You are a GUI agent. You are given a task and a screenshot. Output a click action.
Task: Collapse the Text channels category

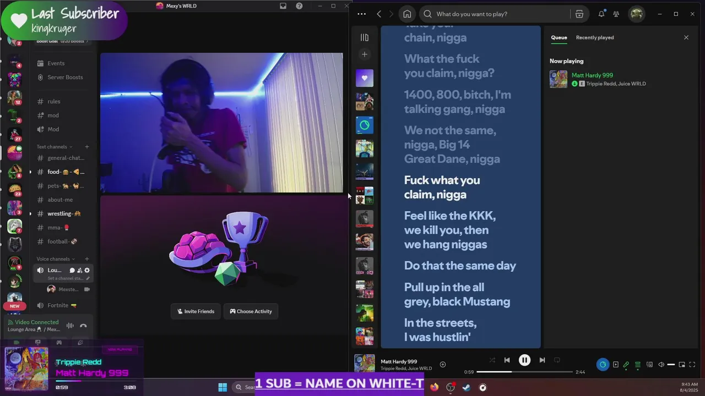[55, 147]
